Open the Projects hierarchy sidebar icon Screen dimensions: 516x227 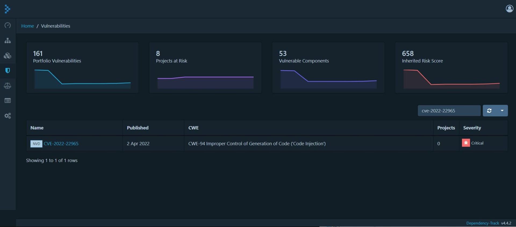click(8, 41)
